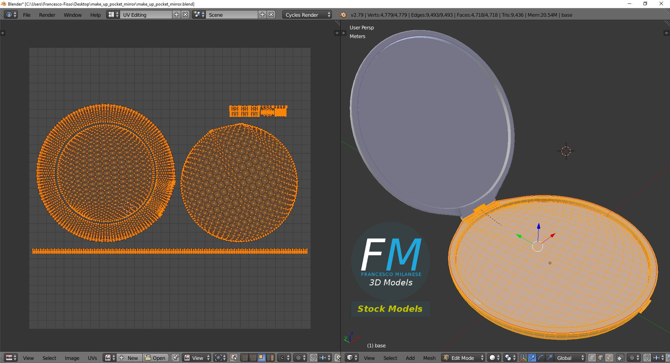Select edge select mode in 3D View
Screen dimensions: 670x363
(601, 358)
